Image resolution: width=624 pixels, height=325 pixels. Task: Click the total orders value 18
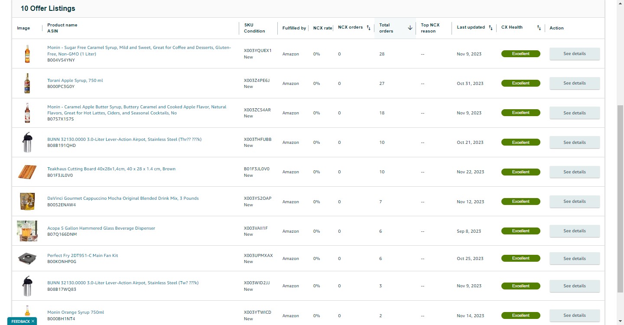pos(382,113)
